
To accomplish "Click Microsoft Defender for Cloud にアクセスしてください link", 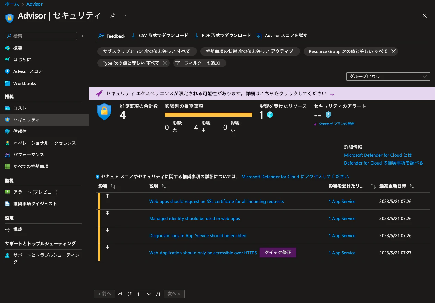I will [295, 177].
